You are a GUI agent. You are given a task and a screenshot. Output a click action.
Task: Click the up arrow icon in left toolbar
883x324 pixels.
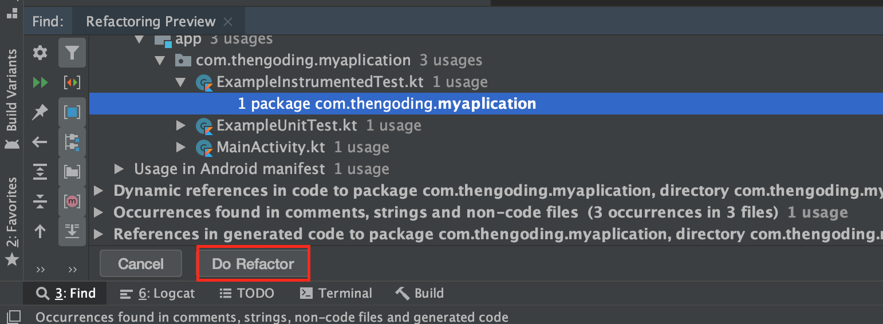[x=40, y=231]
